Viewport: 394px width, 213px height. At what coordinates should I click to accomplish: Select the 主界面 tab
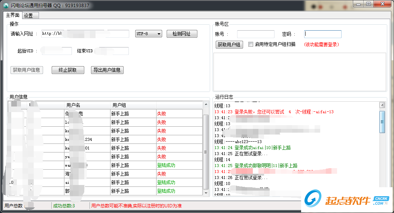(13, 15)
